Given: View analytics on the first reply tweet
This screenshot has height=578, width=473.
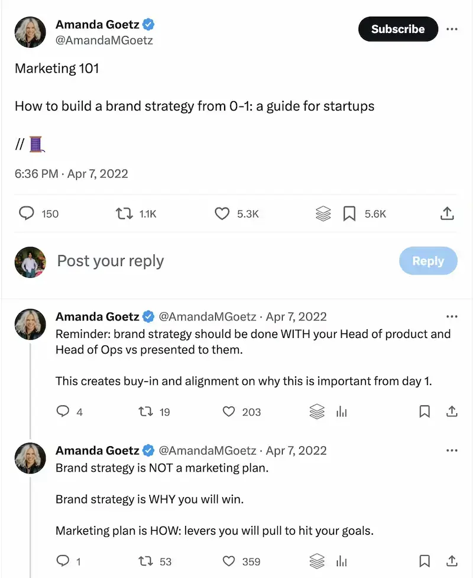Looking at the screenshot, I should 343,411.
